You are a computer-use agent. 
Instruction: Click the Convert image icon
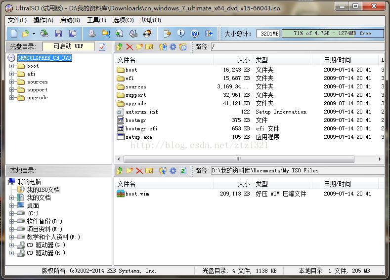(120, 33)
